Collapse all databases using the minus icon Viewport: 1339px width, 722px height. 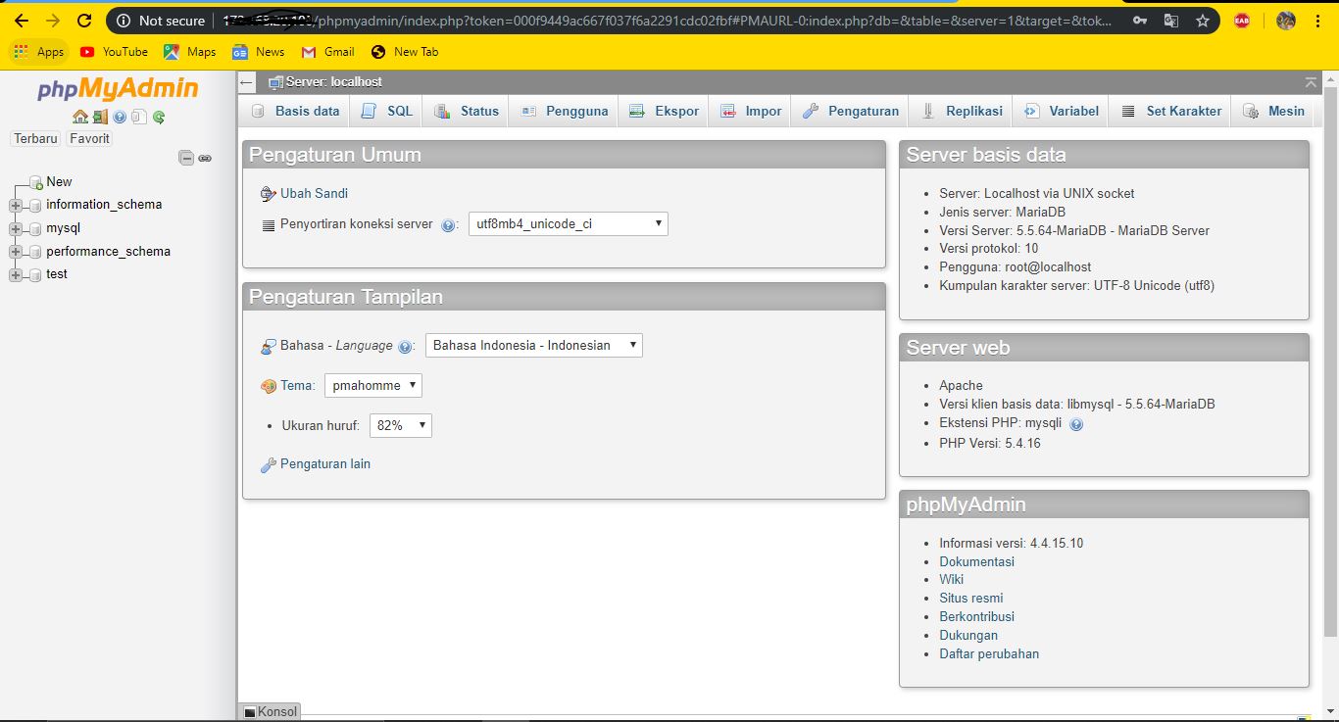186,157
